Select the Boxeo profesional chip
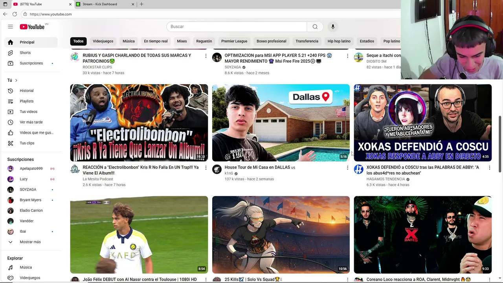Screen dimensions: 503x283 (271, 41)
